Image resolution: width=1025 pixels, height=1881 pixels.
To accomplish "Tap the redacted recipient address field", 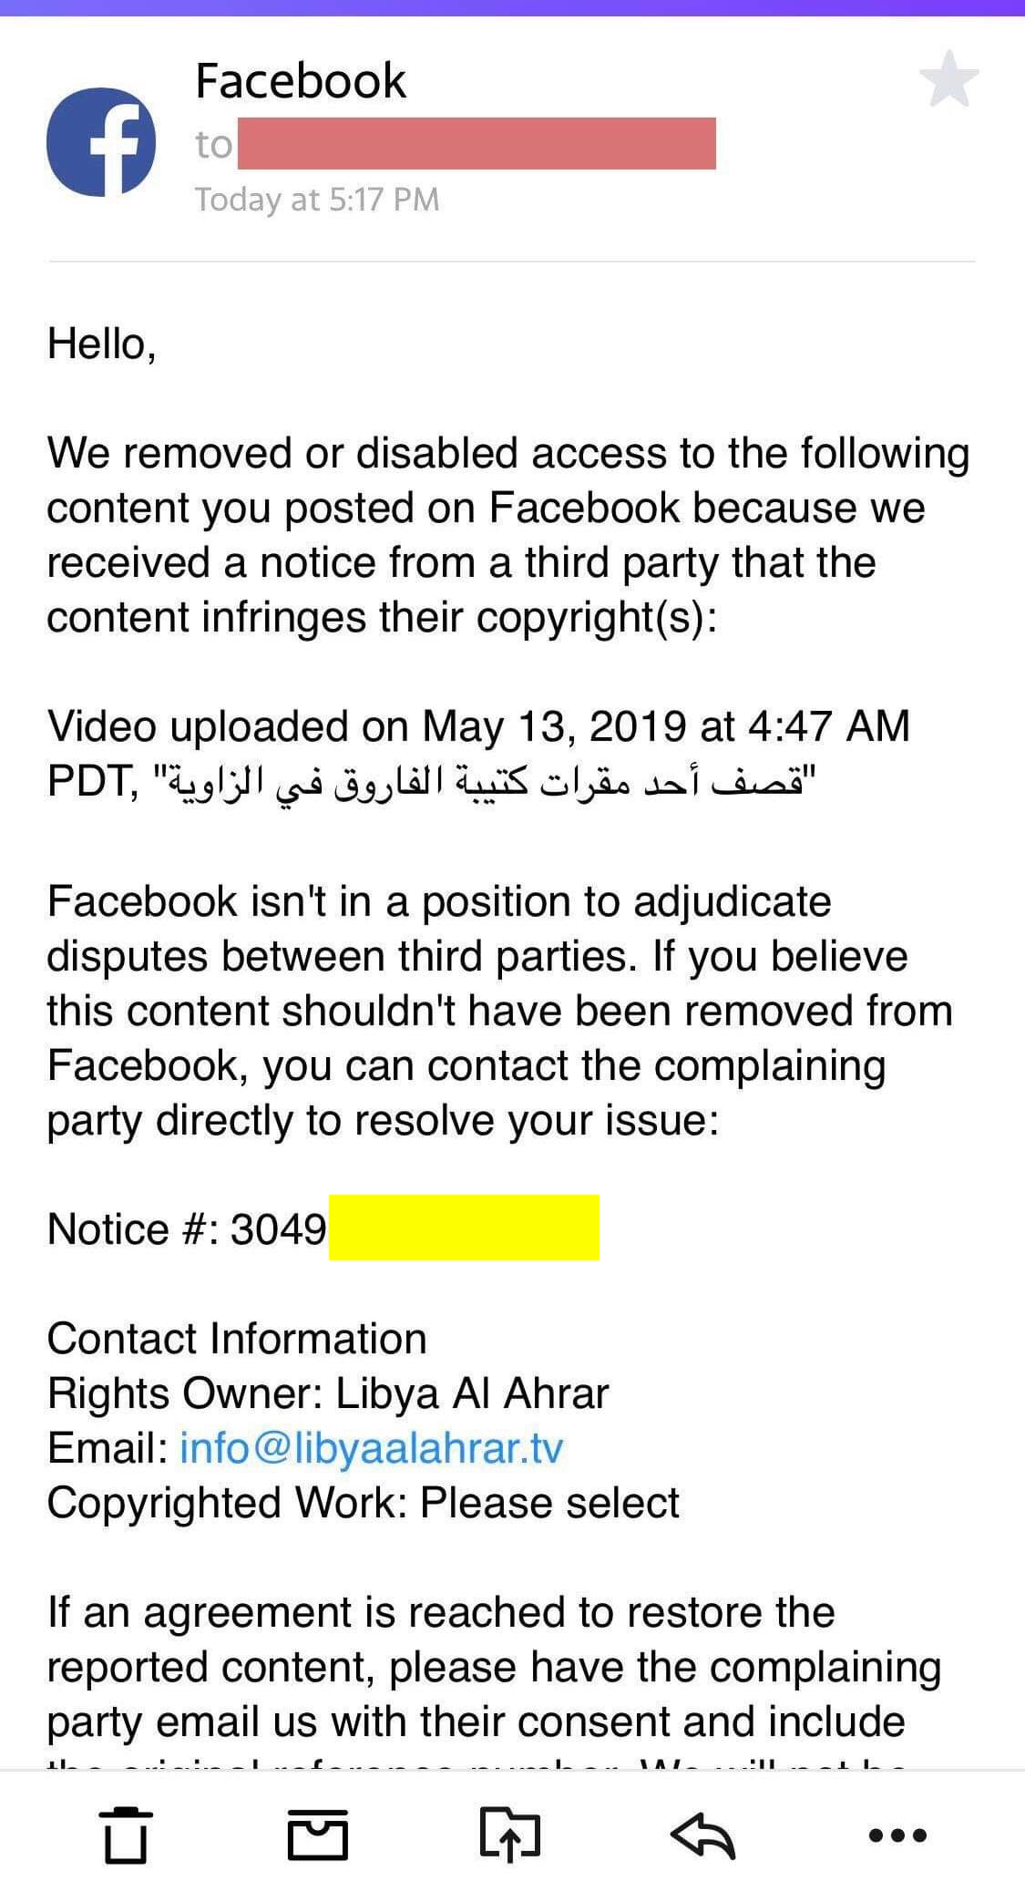I will (x=477, y=144).
